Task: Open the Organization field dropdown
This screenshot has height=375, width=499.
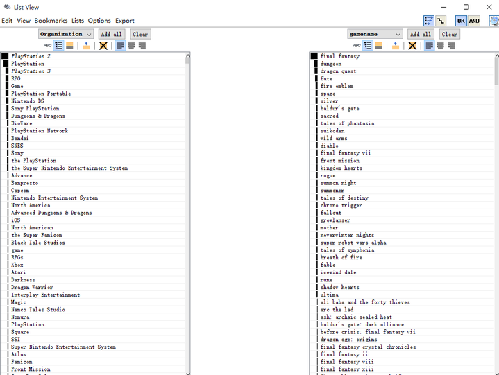Action: point(66,34)
